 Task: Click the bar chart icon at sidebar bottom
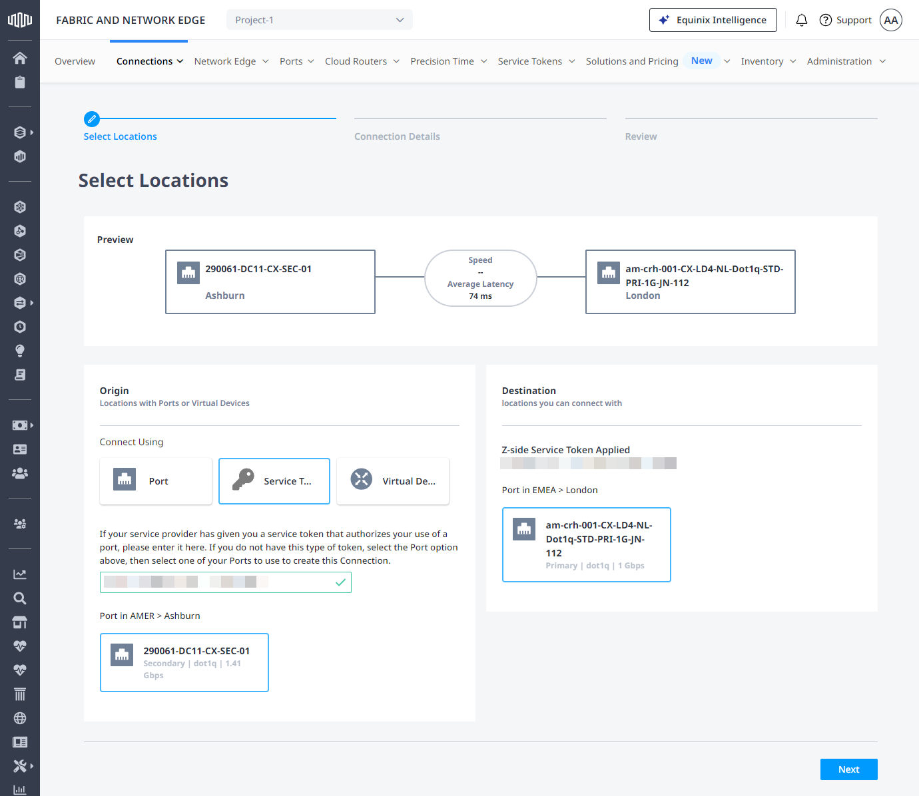coord(20,790)
